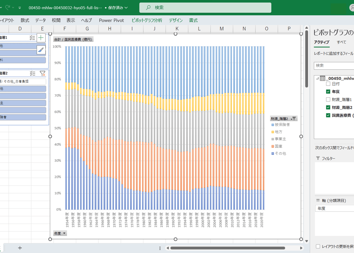
Task: Click the 検索 search box in the title bar
Action: [x=205, y=7]
